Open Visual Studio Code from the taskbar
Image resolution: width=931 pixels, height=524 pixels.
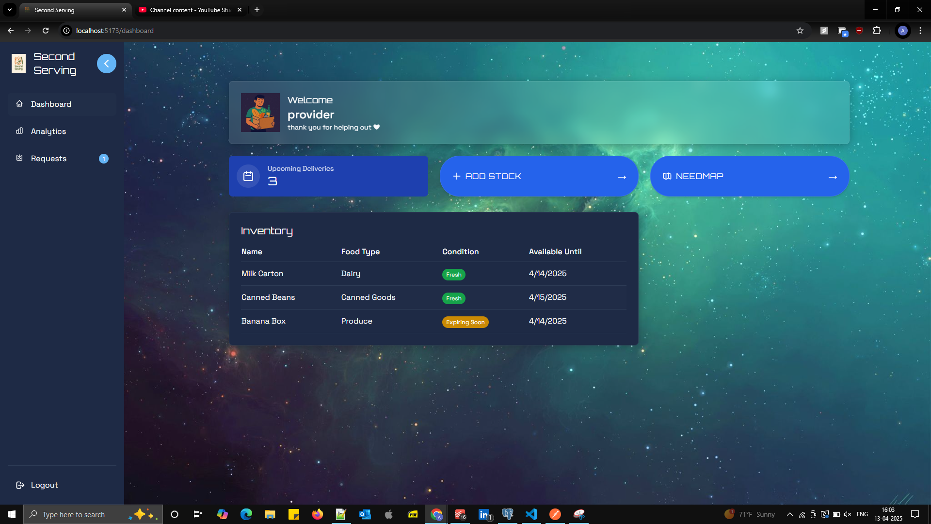531,514
